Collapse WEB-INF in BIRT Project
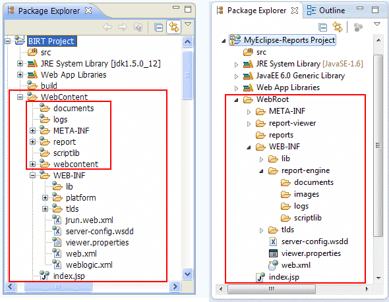The height and width of the screenshot is (302, 389). pos(32,175)
